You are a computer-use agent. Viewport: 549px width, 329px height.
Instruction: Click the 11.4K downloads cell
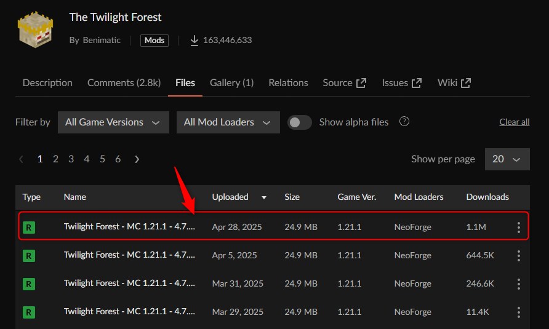477,312
